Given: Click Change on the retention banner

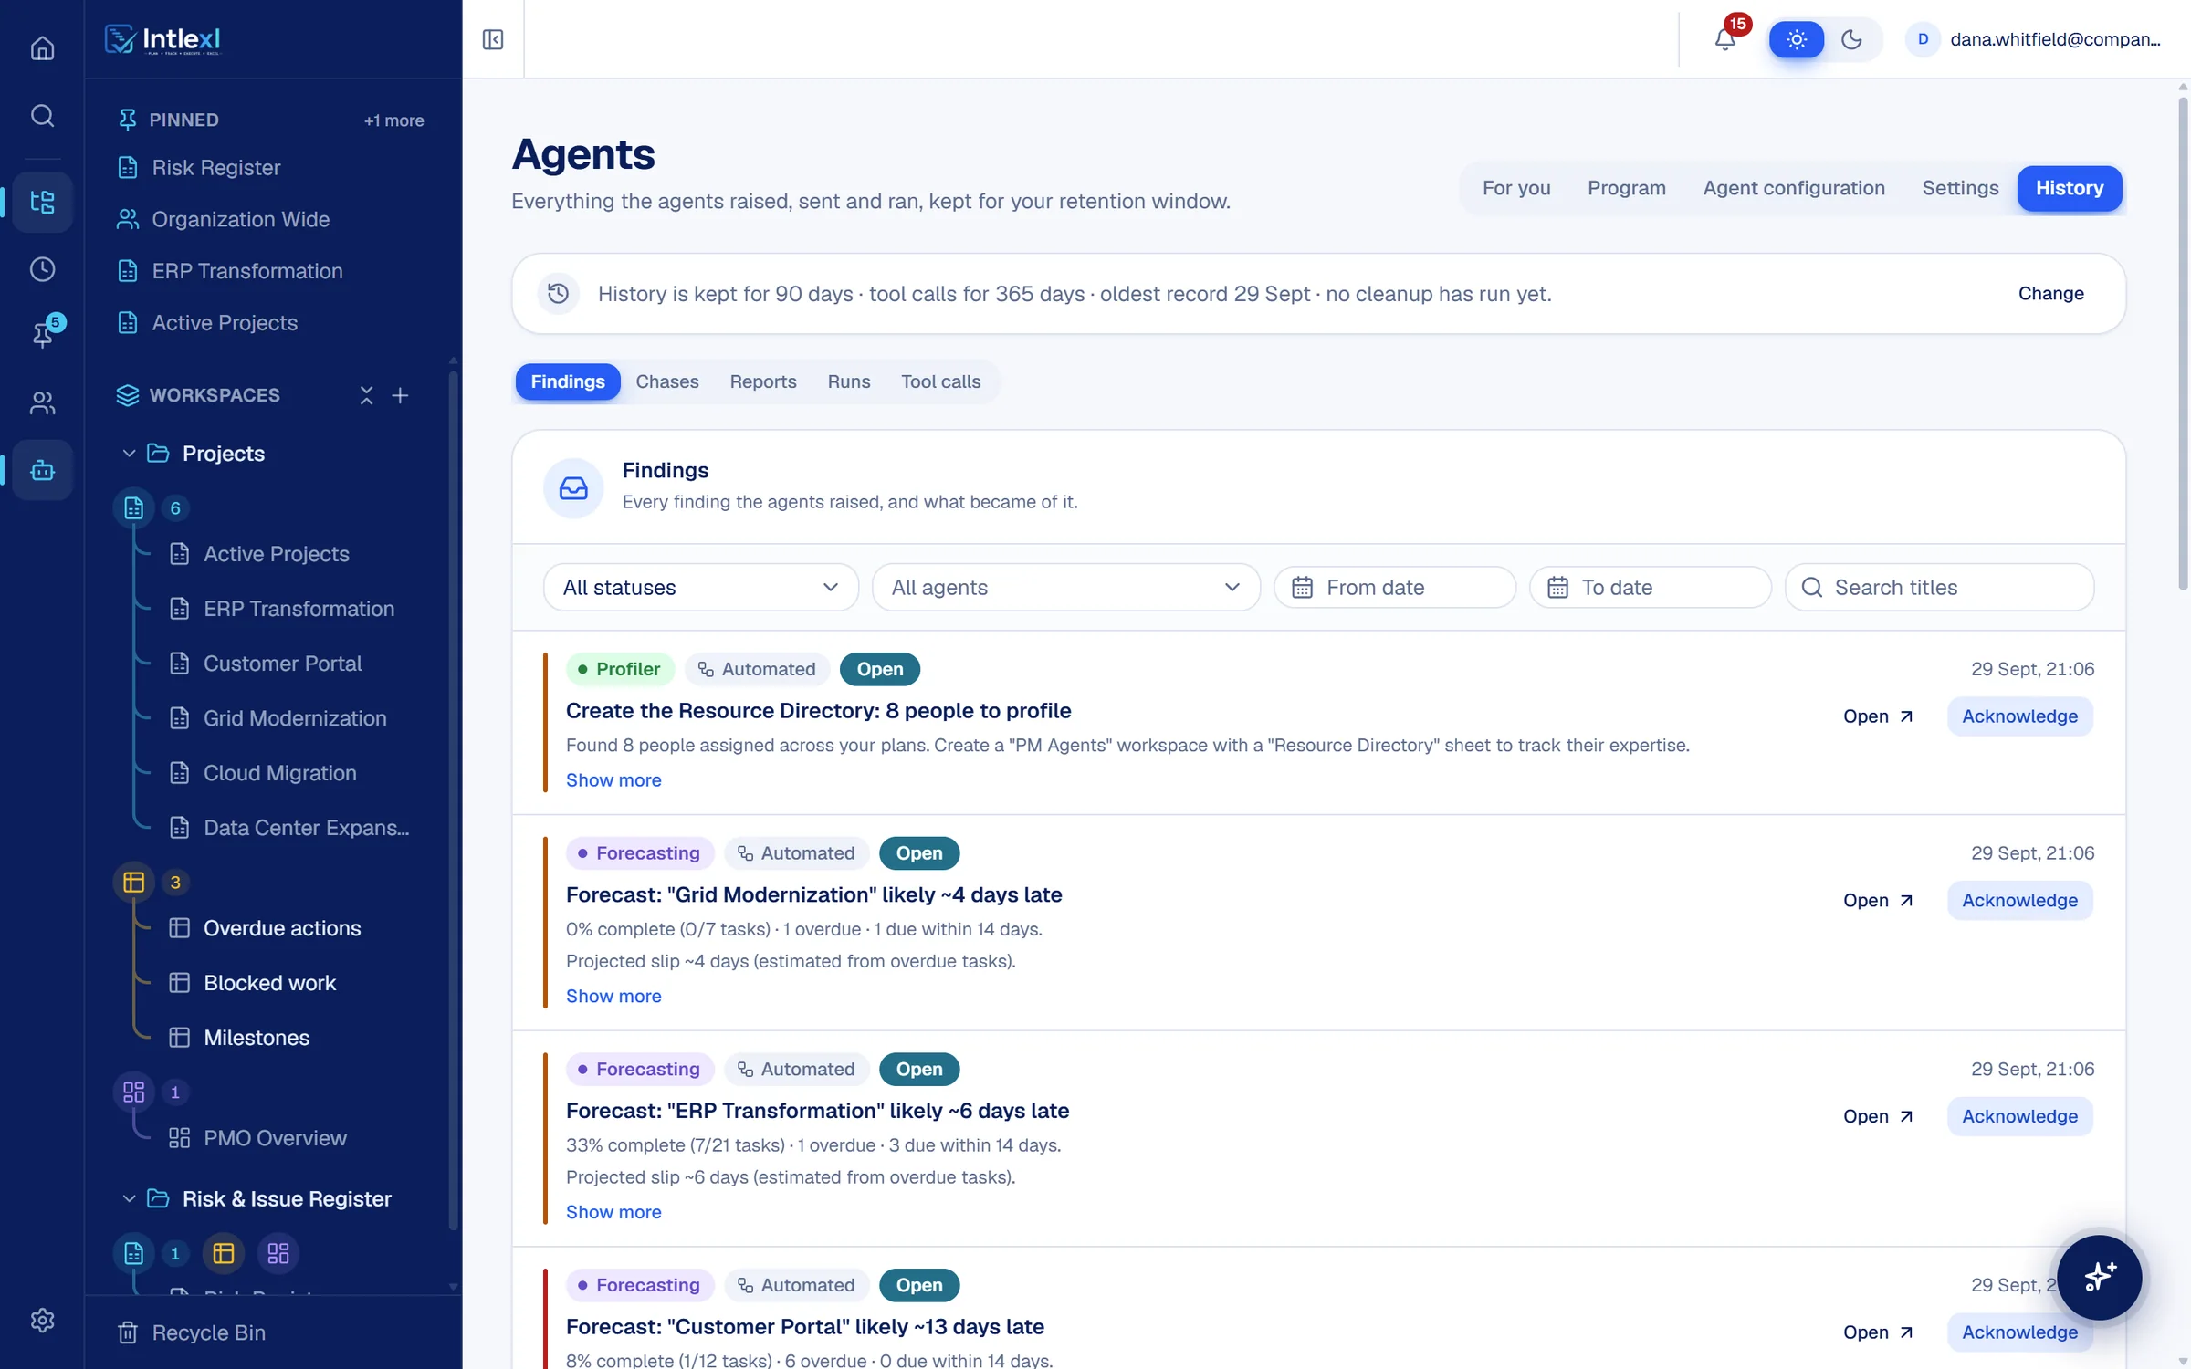Looking at the screenshot, I should point(2050,294).
